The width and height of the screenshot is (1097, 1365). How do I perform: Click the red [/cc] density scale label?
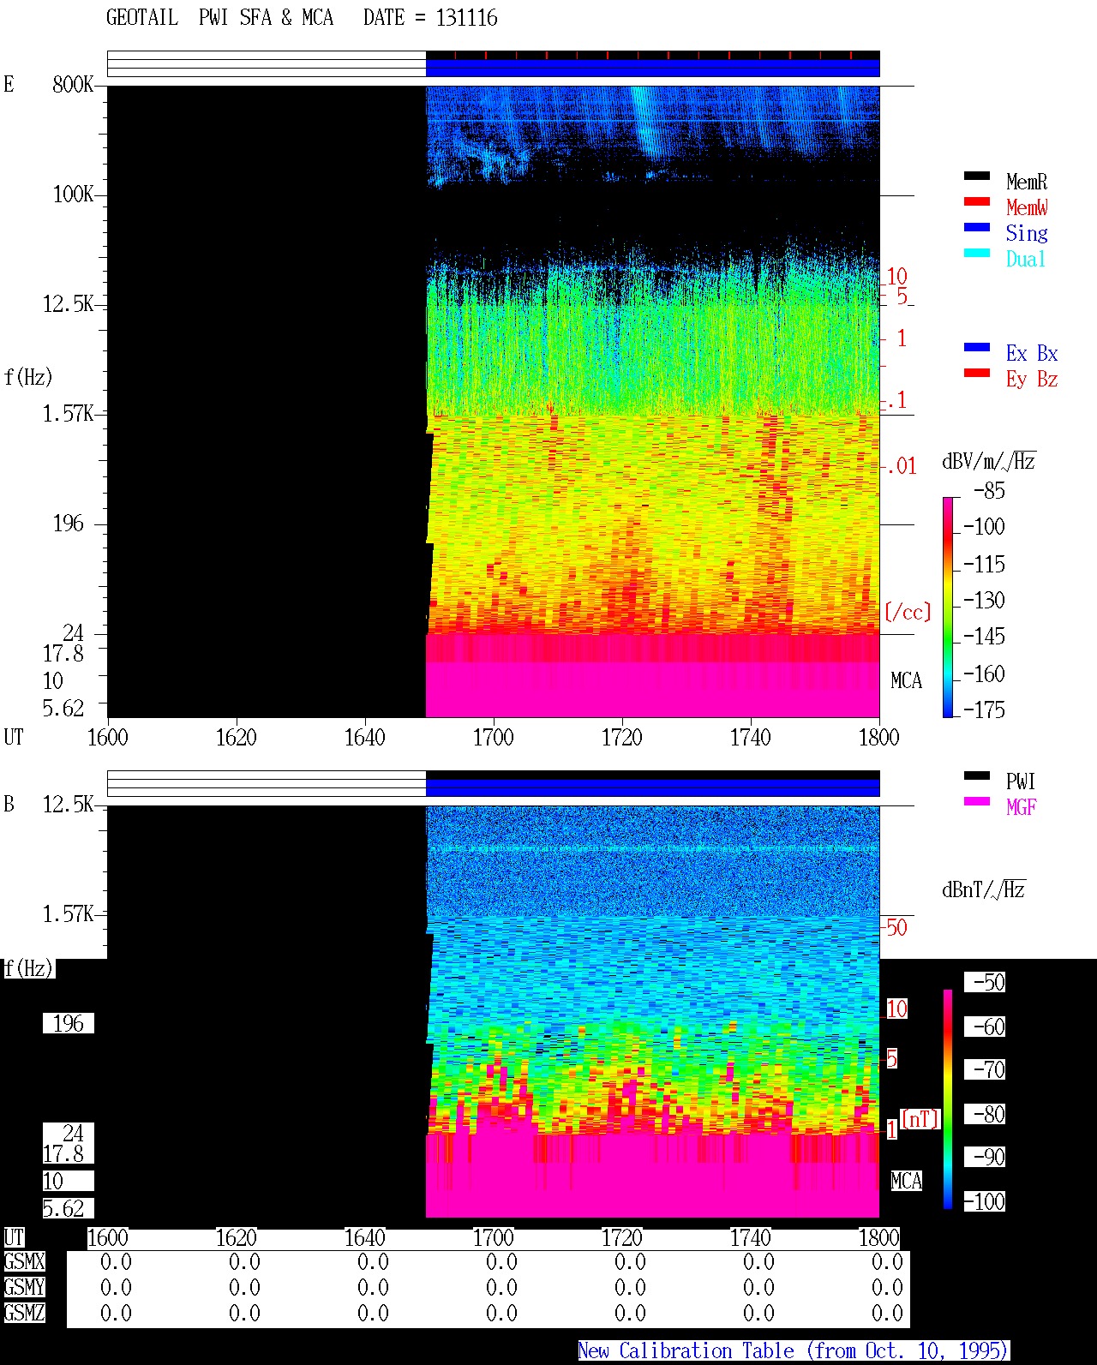pyautogui.click(x=908, y=612)
